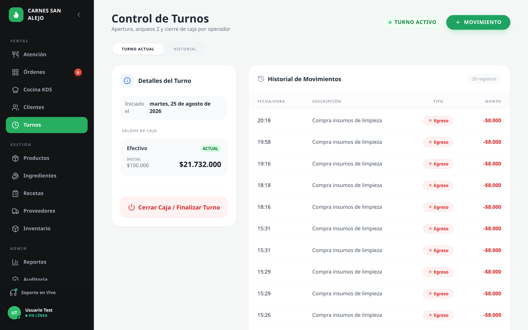The image size is (528, 330).
Task: Open Proveedores truck icon
Action: point(15,211)
